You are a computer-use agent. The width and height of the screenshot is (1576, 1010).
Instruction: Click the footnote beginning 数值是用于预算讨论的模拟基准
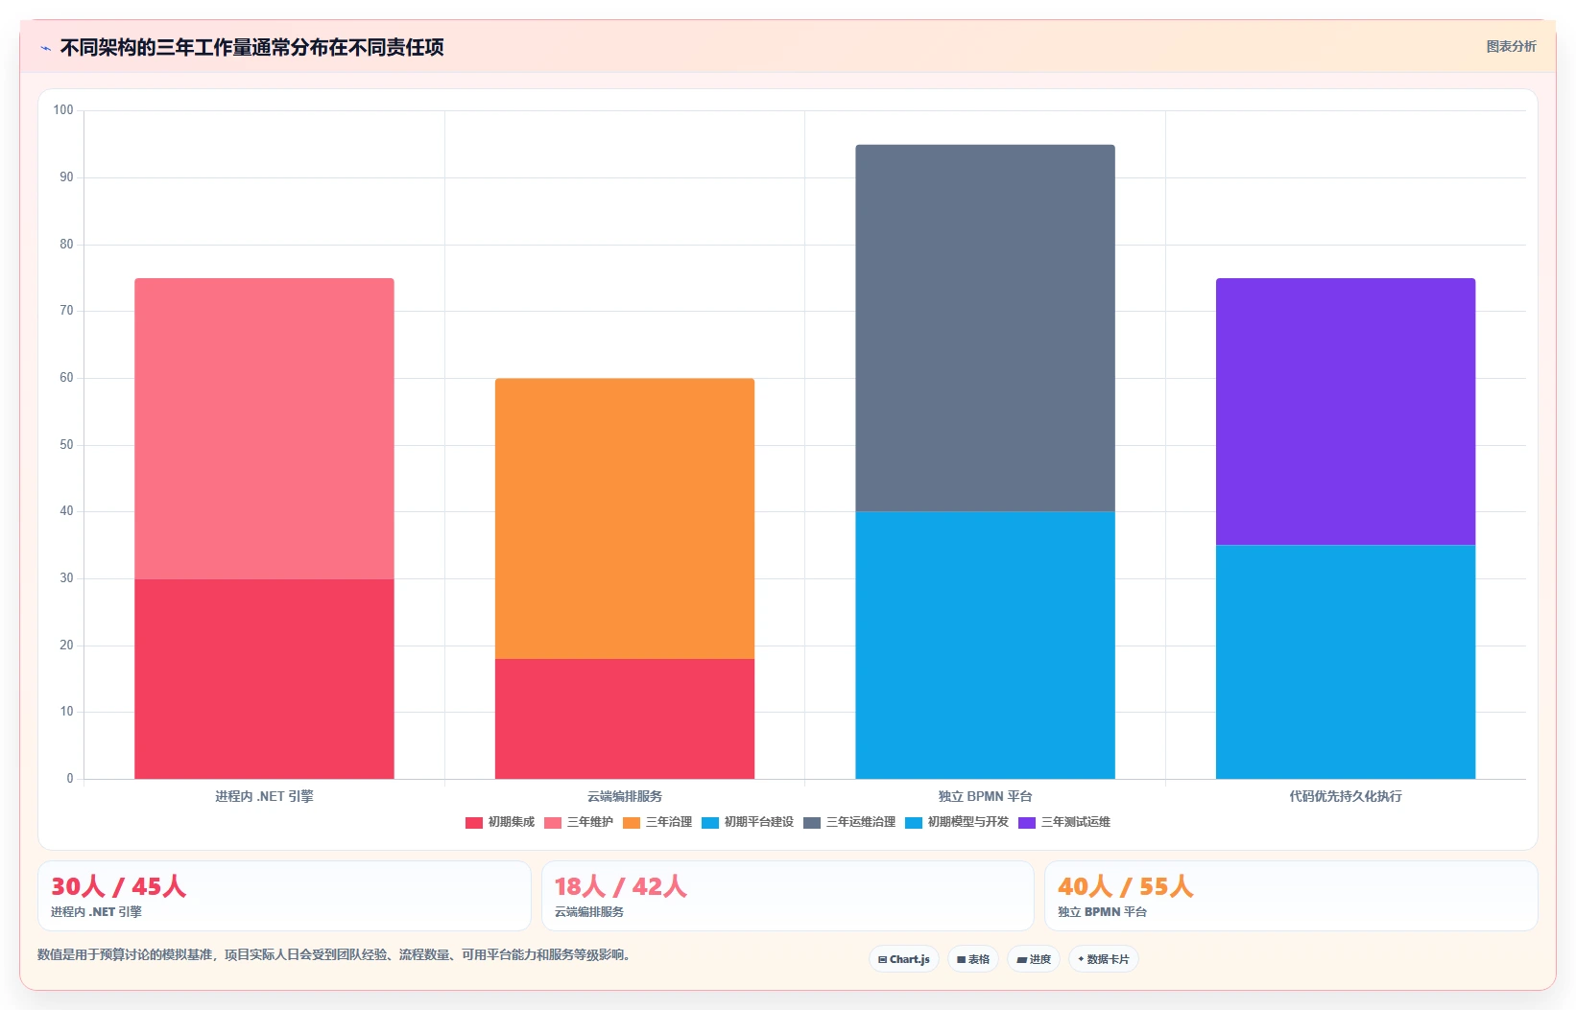(x=336, y=954)
